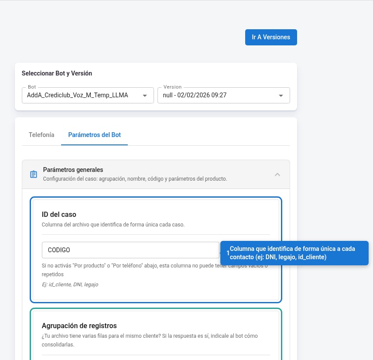Click the ID del caso heading

pyautogui.click(x=59, y=214)
